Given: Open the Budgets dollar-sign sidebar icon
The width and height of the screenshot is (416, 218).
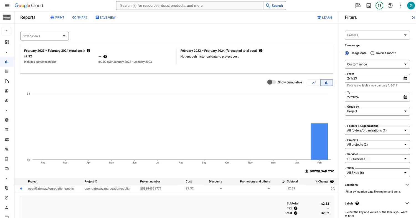Looking at the screenshot, I should [x=7, y=120].
